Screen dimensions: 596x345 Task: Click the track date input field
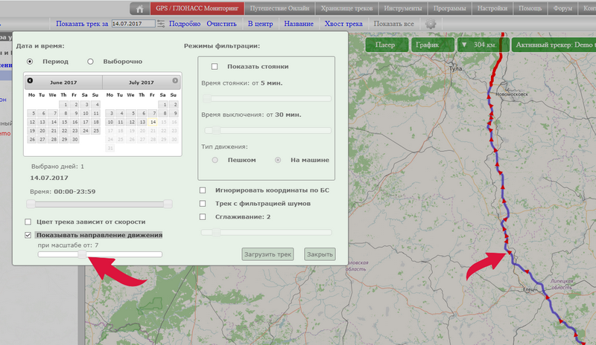(x=132, y=24)
